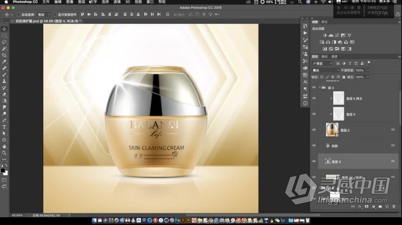Select the Lasso tool
The image size is (402, 225).
(4, 42)
